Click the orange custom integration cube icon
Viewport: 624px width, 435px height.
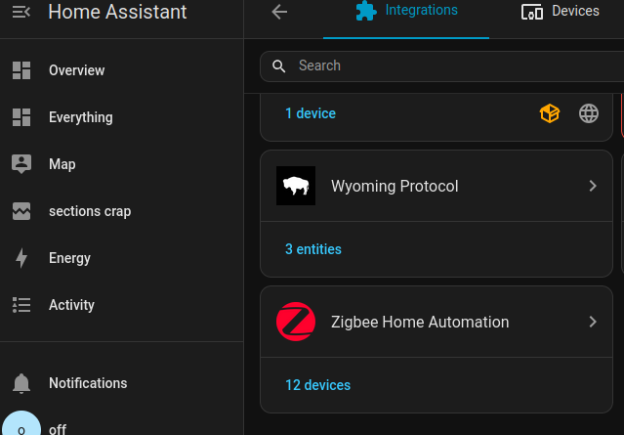pyautogui.click(x=550, y=113)
